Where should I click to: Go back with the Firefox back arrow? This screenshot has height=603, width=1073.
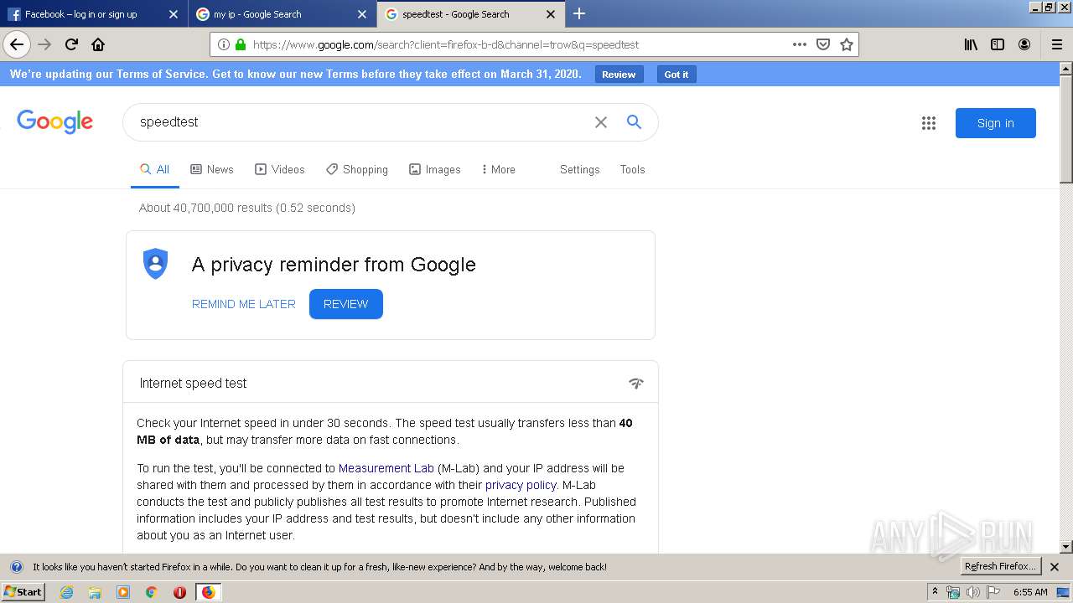17,44
